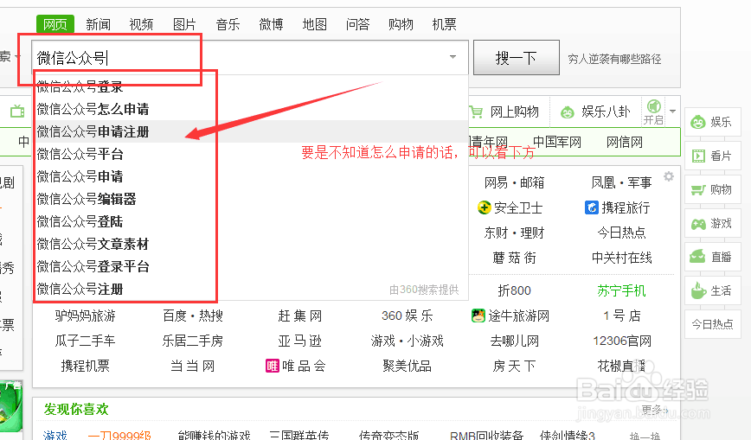Image resolution: width=751 pixels, height=440 pixels.
Task: Toggle the 开启 speaker switch
Action: point(654,112)
